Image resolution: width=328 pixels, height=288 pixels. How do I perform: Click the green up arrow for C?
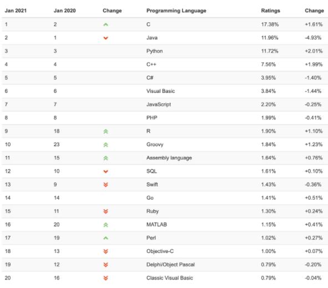[x=105, y=24]
